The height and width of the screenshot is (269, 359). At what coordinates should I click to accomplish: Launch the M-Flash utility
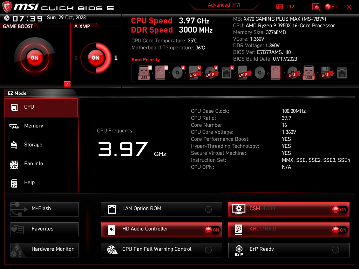coord(45,209)
